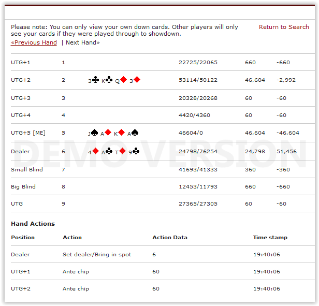Image resolution: width=319 pixels, height=306 pixels.
Task: Click Ante chip action in UTG+2 row
Action: [76, 289]
